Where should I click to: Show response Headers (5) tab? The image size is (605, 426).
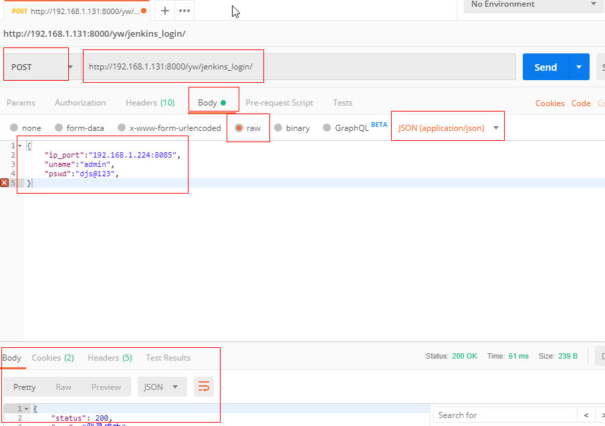(110, 358)
